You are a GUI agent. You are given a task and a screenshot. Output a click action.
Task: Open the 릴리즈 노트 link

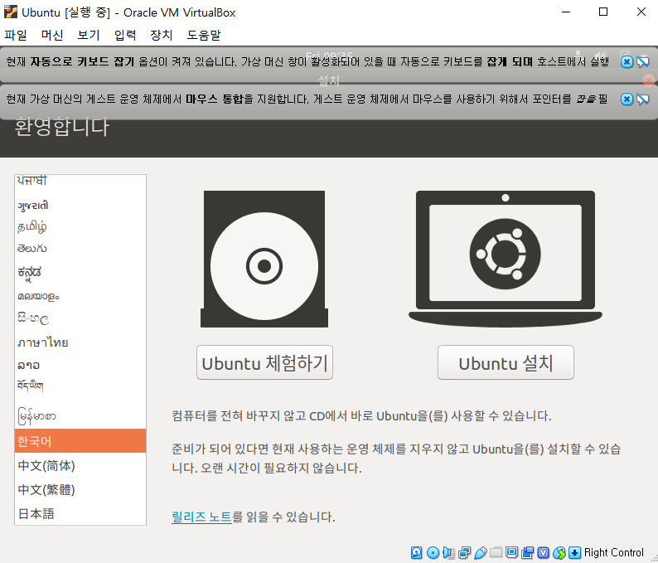pos(202,517)
